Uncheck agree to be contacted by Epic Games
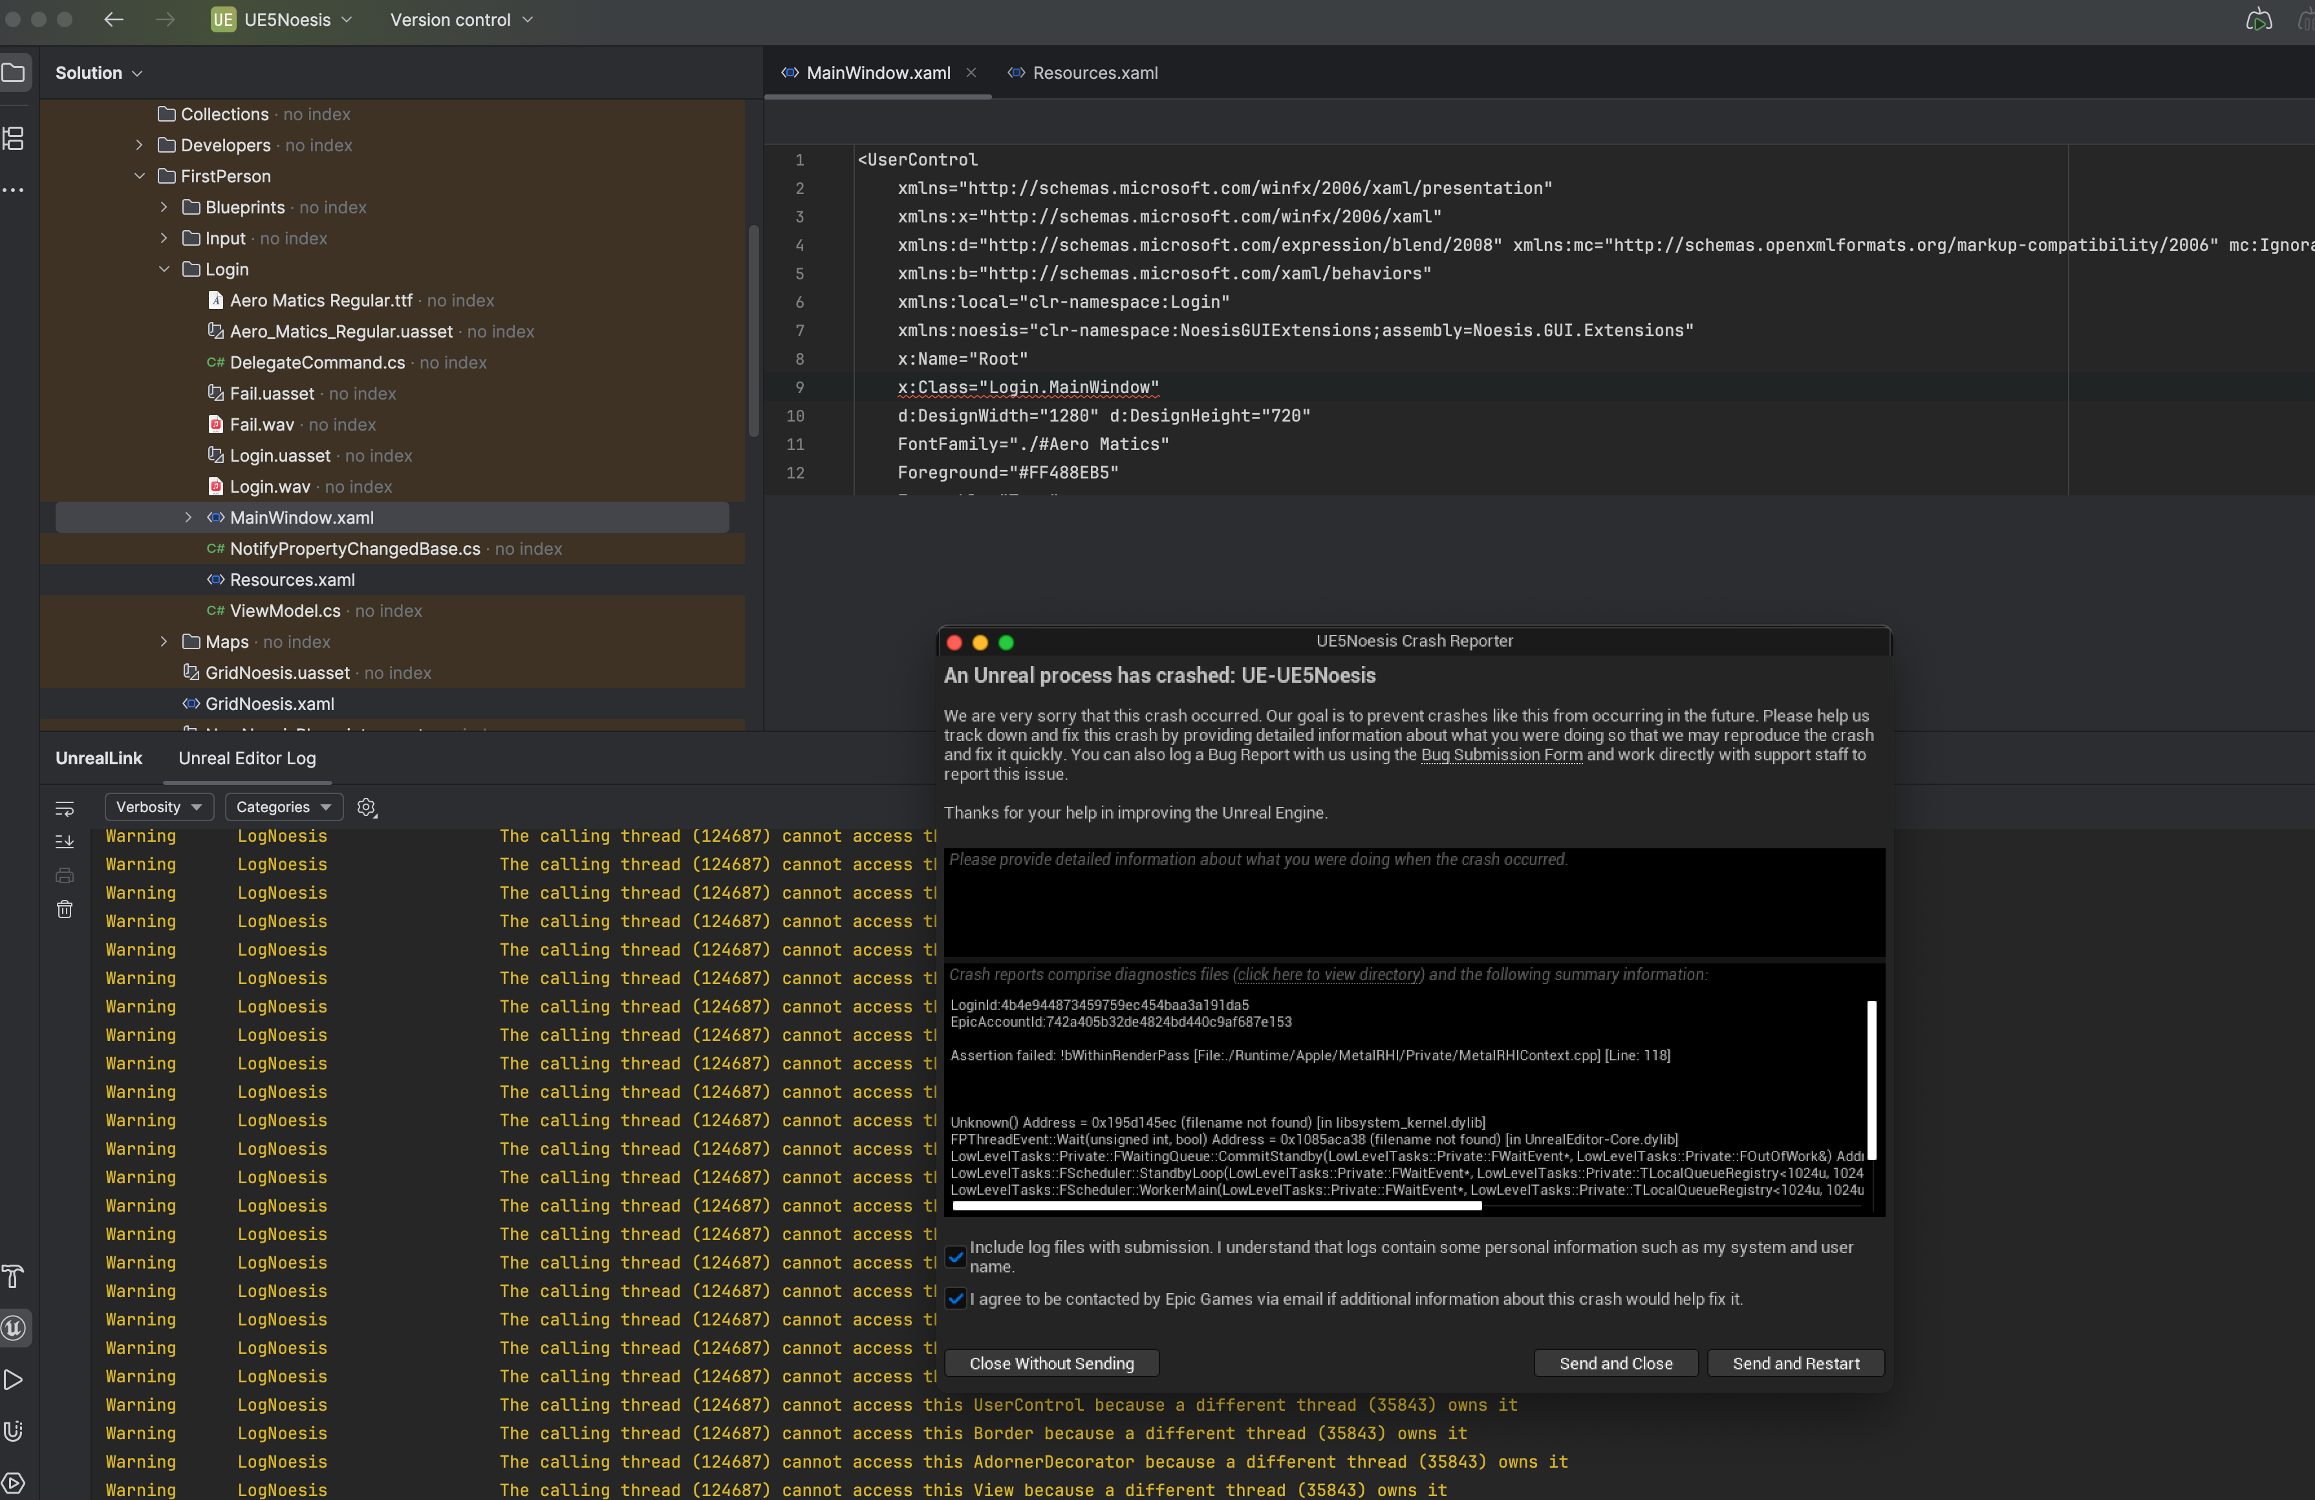The width and height of the screenshot is (2315, 1500). (x=956, y=1299)
